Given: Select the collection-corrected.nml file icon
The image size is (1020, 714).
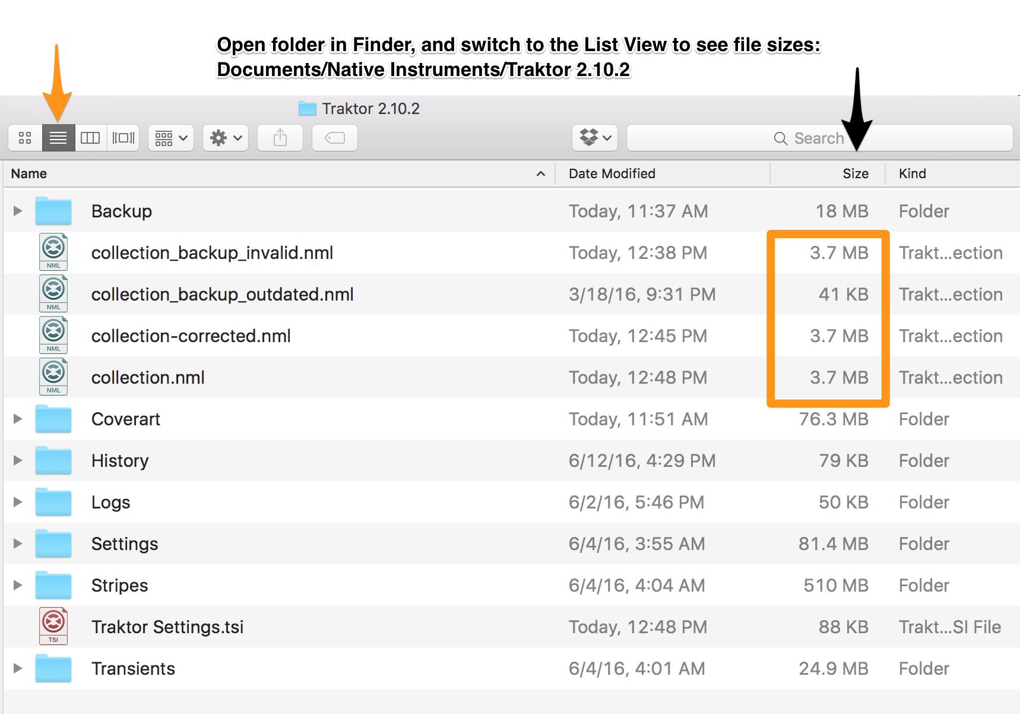Looking at the screenshot, I should pyautogui.click(x=53, y=336).
